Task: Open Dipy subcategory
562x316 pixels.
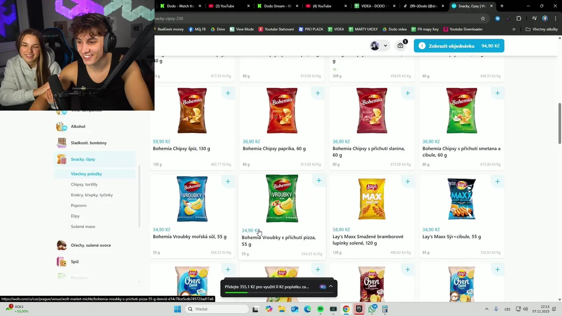Action: (x=75, y=216)
